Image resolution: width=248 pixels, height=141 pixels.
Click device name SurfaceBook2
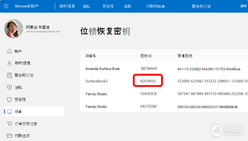click(x=97, y=81)
